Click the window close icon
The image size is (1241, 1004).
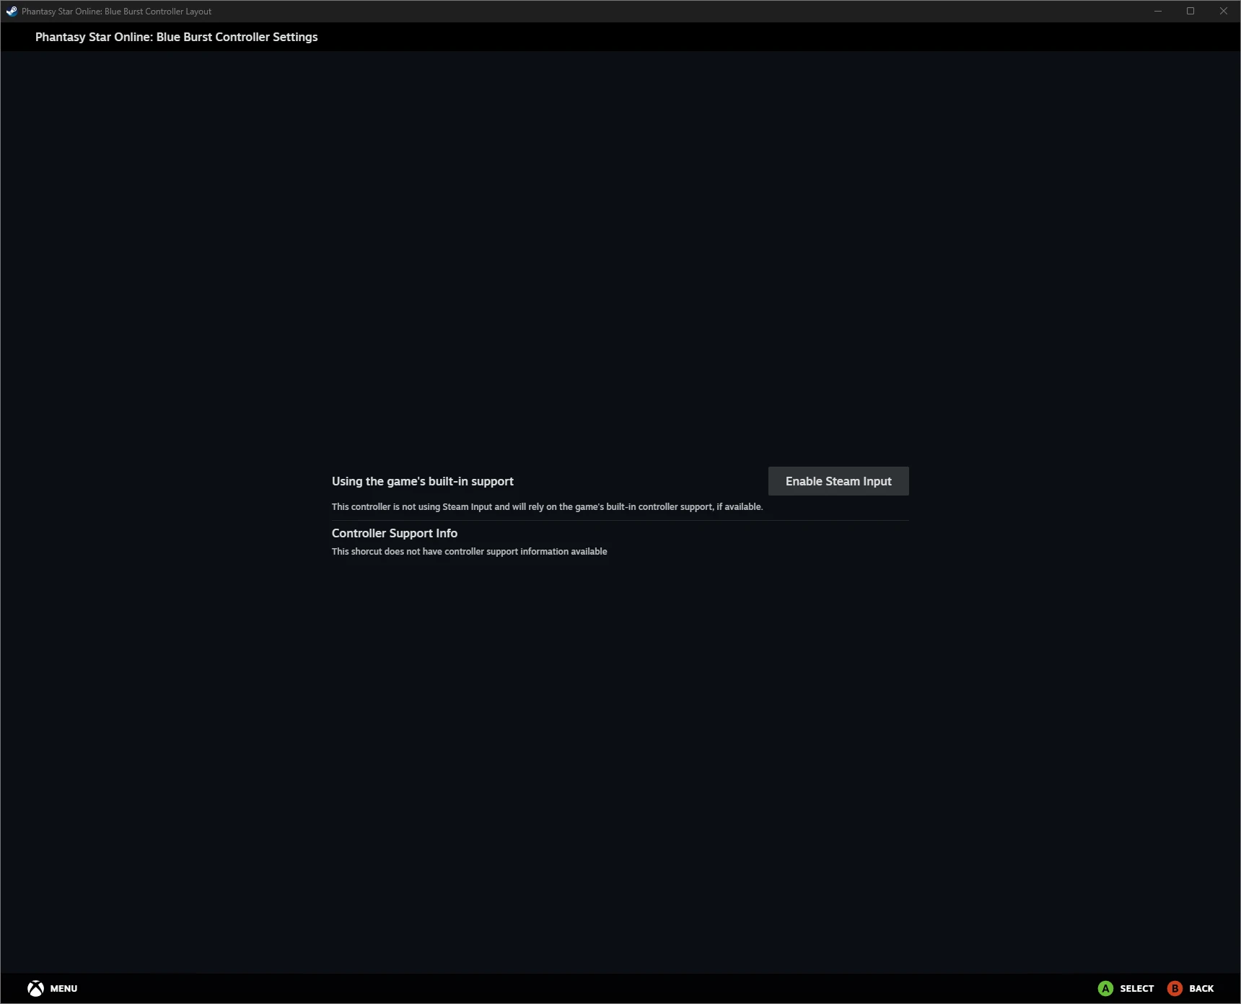[x=1224, y=11]
